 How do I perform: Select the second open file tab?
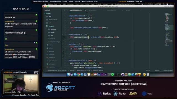click(93, 10)
